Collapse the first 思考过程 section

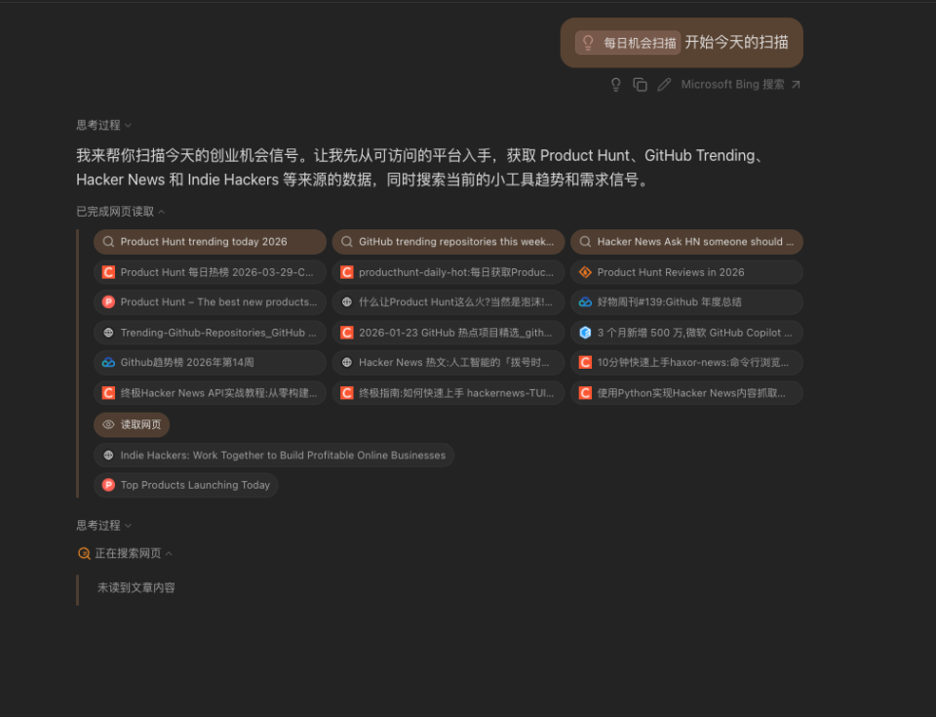[x=104, y=126]
